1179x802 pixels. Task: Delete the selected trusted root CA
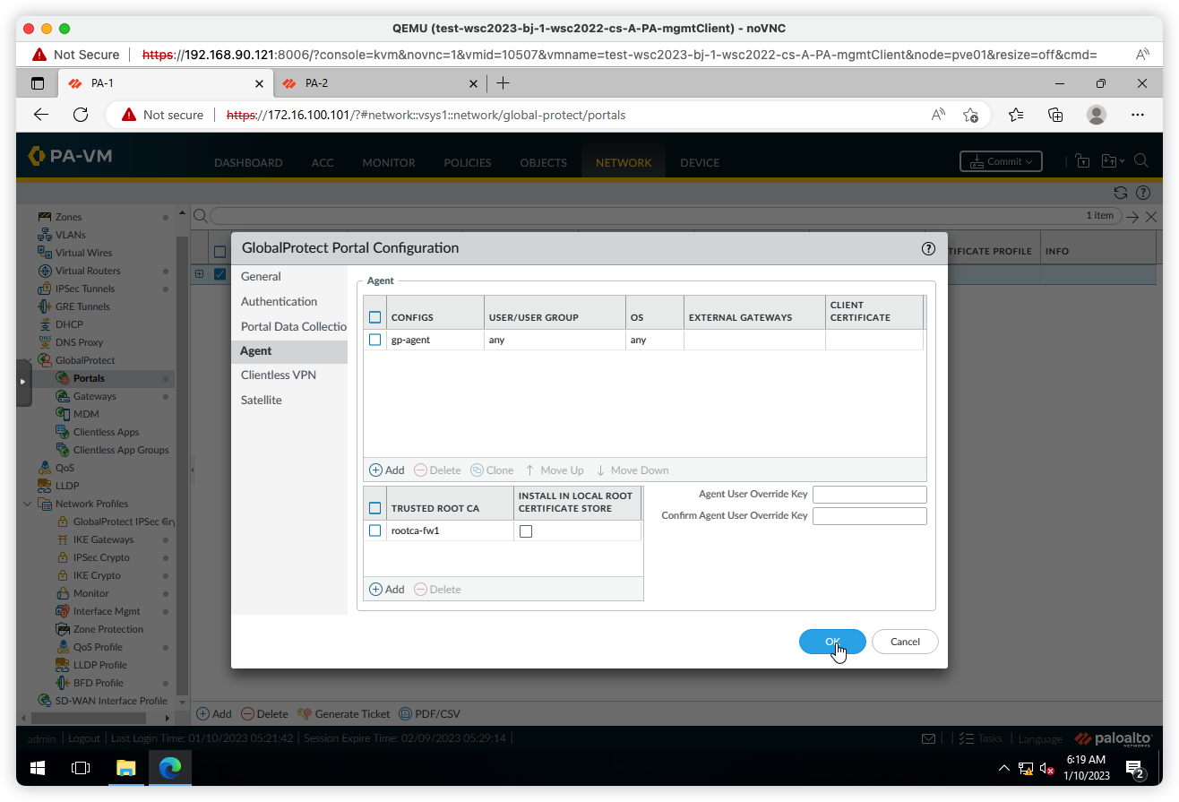437,590
